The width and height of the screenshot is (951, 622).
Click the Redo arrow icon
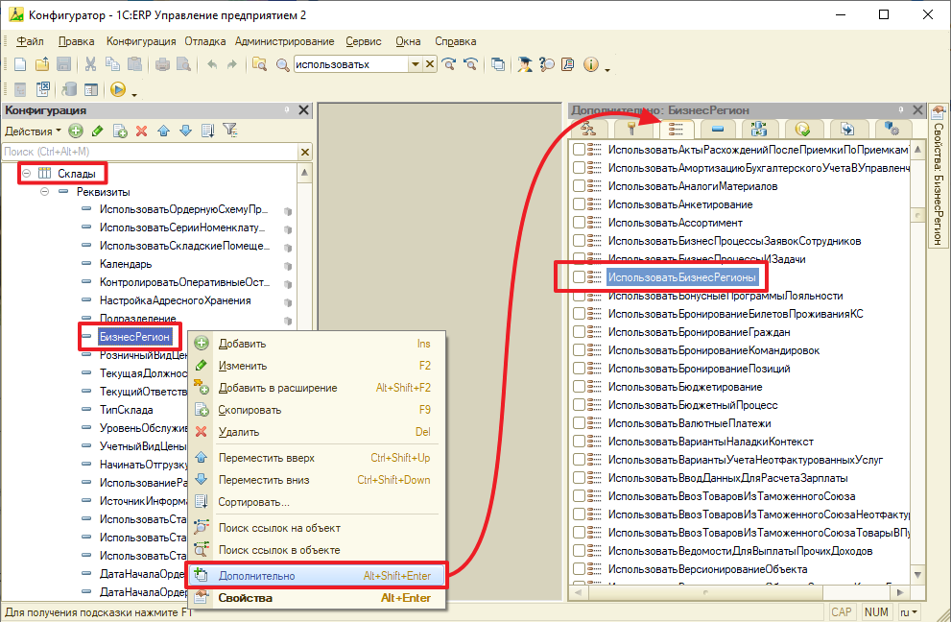pyautogui.click(x=231, y=64)
